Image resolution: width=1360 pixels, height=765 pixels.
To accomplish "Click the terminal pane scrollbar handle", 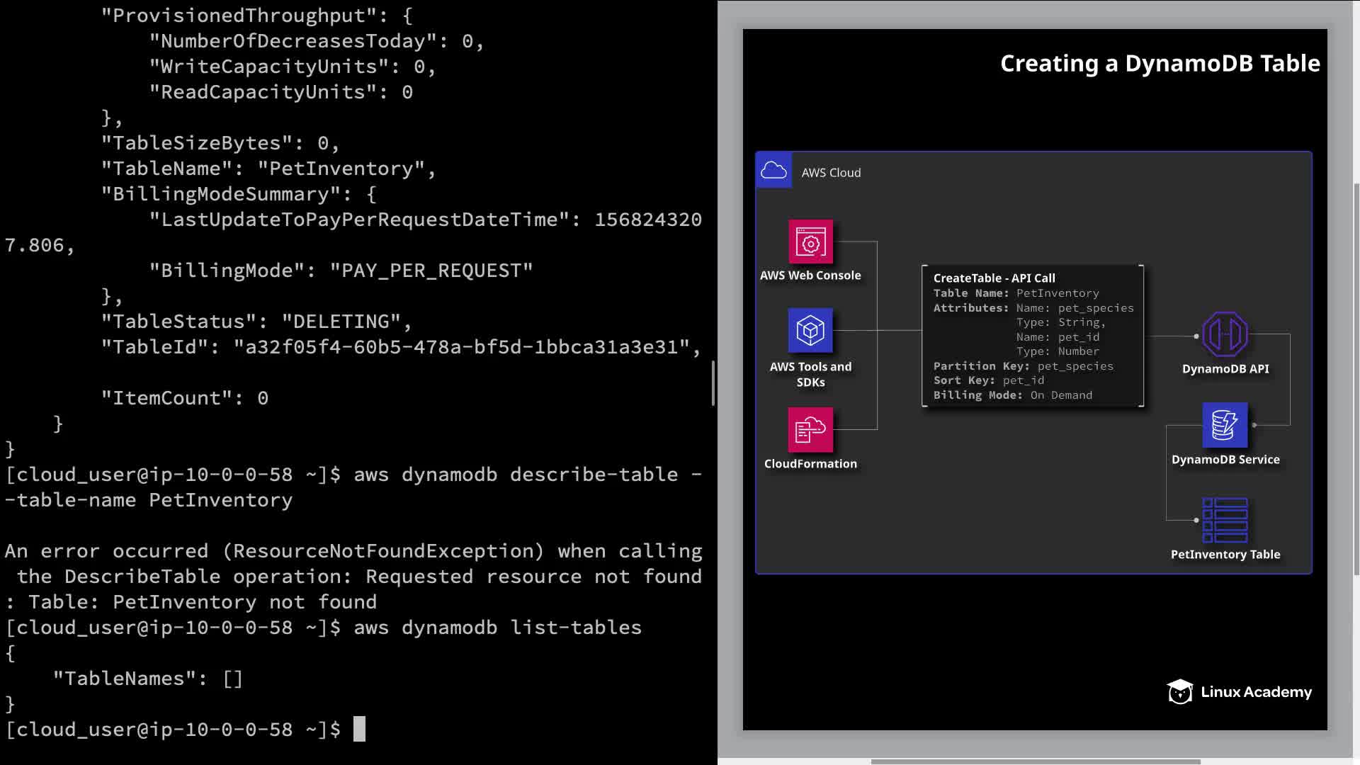I will [713, 382].
